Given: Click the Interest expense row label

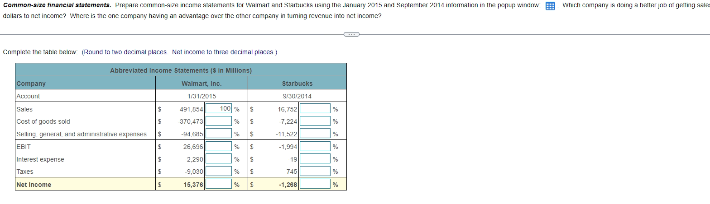Looking at the screenshot, I should coord(40,159).
